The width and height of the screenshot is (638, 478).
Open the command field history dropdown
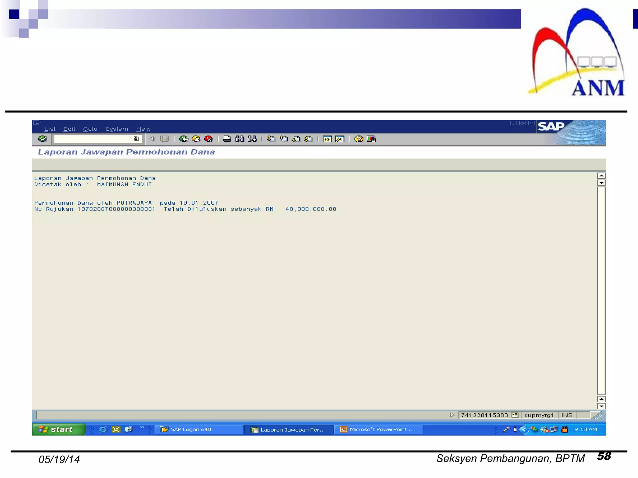point(136,139)
